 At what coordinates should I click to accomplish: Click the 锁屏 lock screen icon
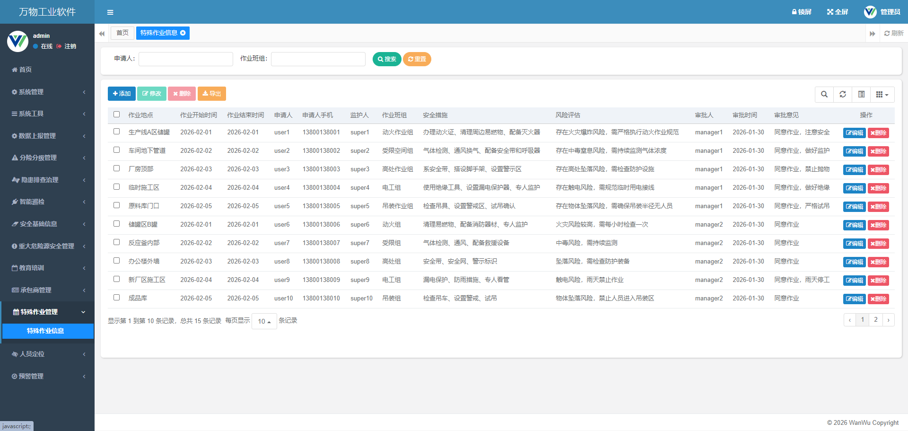click(794, 12)
